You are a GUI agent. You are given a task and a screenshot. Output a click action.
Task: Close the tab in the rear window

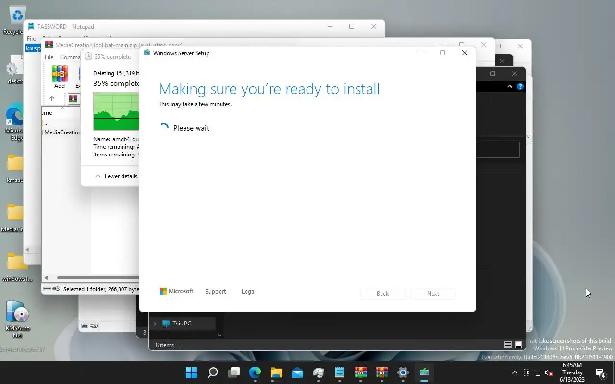502,61
